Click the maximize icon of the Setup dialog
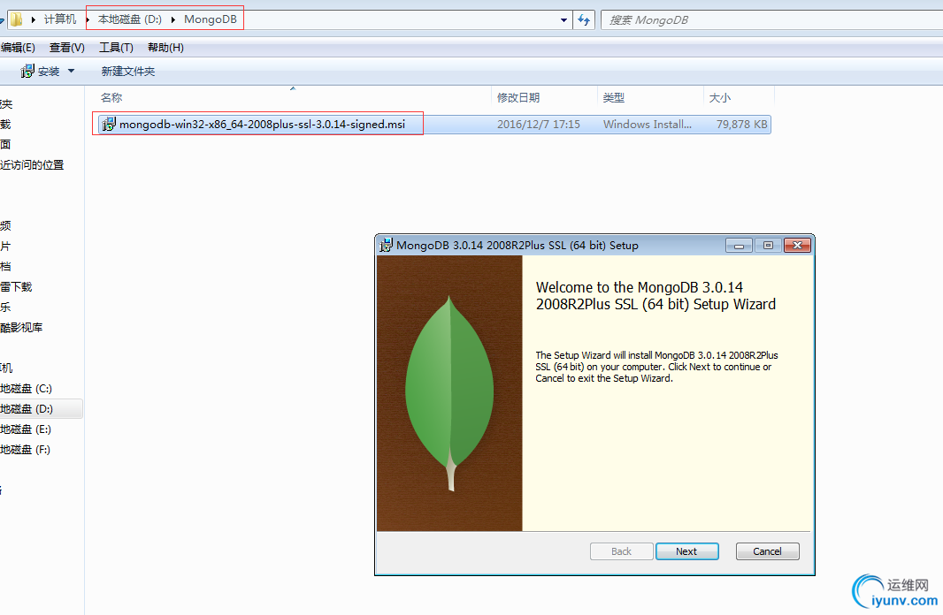Viewport: 943px width, 615px height. 768,245
